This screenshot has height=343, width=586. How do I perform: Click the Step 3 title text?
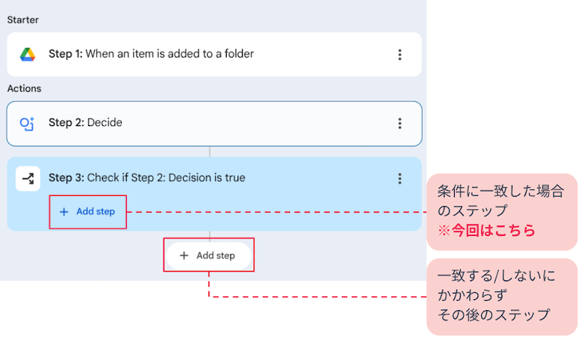point(147,178)
